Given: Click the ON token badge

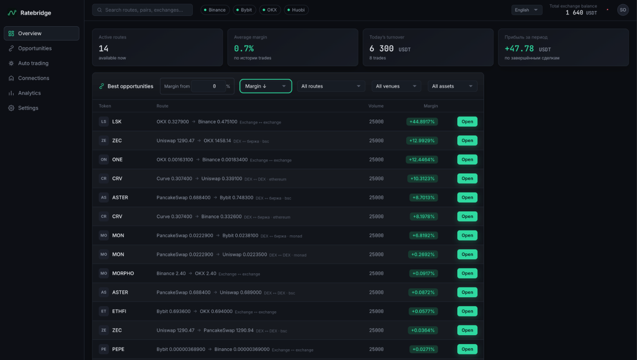Looking at the screenshot, I should (104, 159).
